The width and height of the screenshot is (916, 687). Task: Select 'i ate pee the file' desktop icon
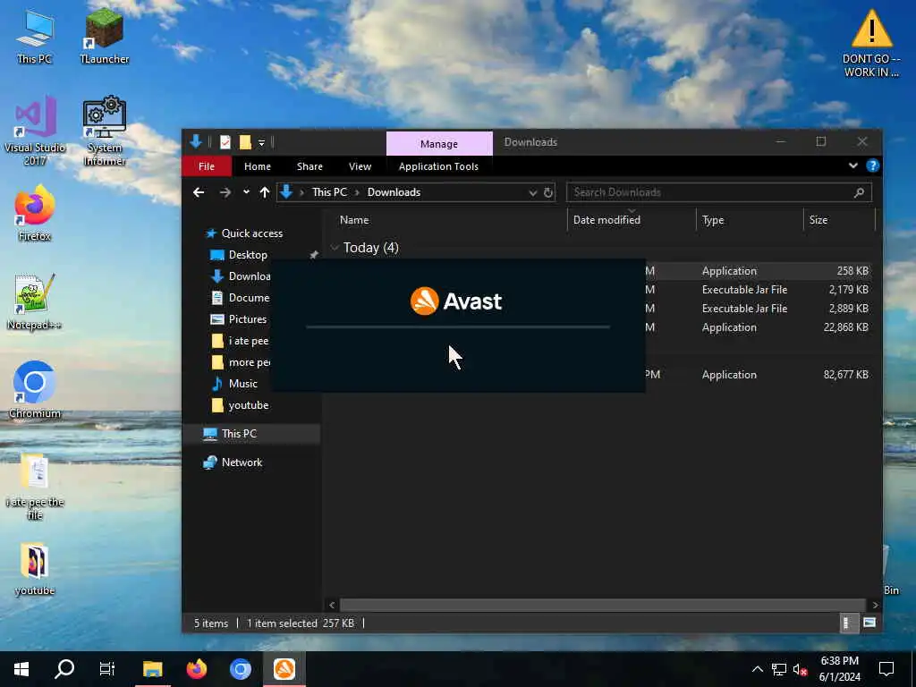point(35,486)
